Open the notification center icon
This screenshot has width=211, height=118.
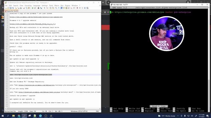(x=207, y=116)
